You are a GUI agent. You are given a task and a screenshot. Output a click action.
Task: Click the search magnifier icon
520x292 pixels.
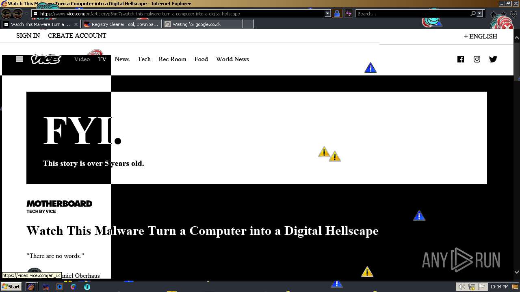pos(473,13)
